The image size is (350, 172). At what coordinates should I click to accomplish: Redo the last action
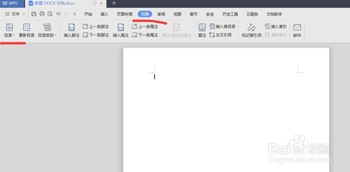(x=66, y=14)
